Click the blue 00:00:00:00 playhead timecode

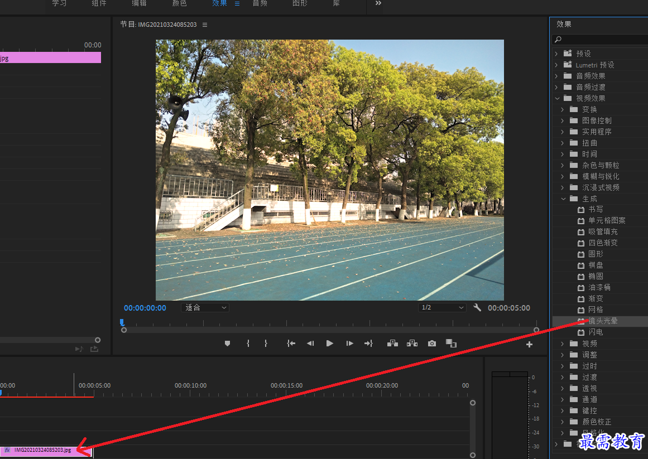pyautogui.click(x=145, y=308)
